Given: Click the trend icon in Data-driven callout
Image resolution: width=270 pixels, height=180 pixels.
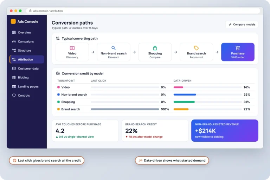Looking at the screenshot, I should (x=141, y=160).
